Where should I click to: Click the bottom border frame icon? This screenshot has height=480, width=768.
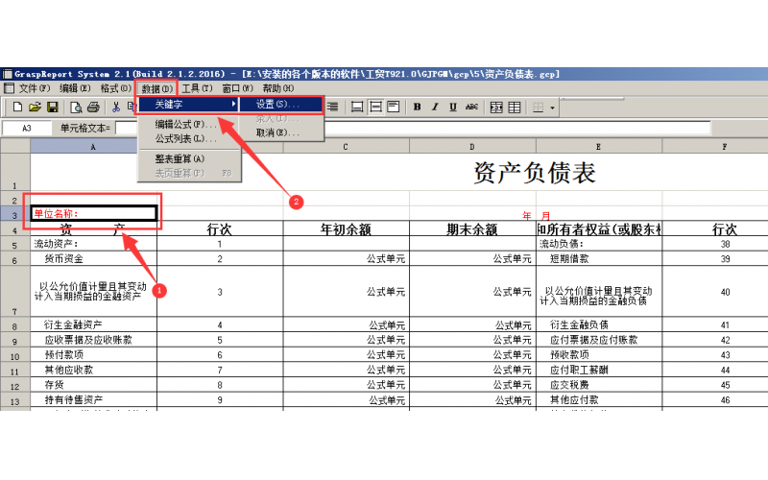point(357,107)
